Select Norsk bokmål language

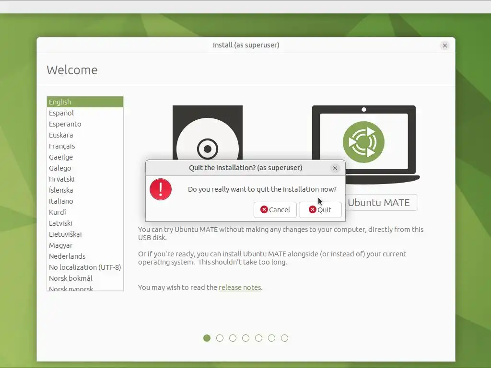click(85, 278)
